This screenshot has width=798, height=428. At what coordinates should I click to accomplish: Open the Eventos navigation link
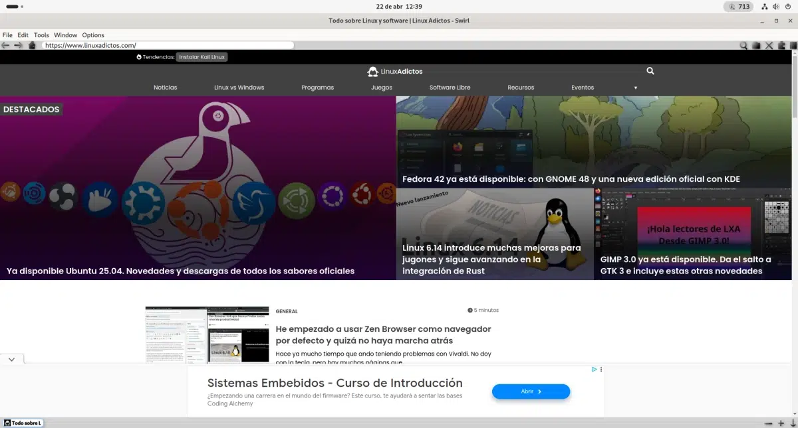pyautogui.click(x=583, y=88)
